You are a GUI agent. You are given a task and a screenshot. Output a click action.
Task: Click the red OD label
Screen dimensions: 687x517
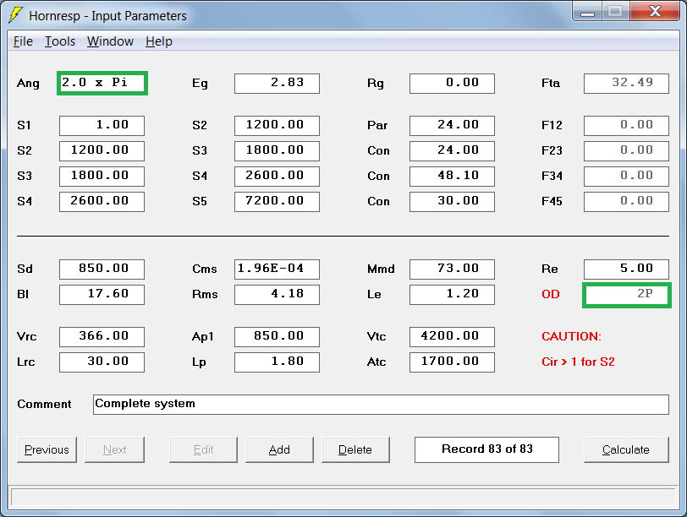coord(550,294)
